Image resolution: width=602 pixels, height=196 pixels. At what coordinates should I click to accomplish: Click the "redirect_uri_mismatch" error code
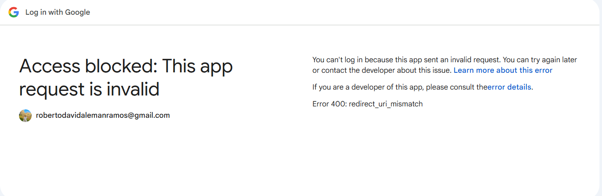point(385,104)
